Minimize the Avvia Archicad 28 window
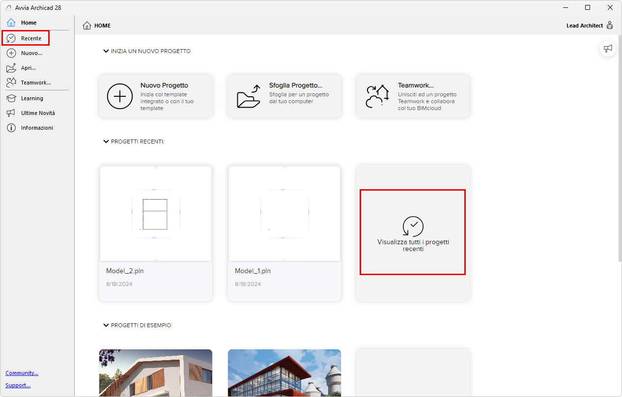Image resolution: width=622 pixels, height=397 pixels. coord(565,7)
